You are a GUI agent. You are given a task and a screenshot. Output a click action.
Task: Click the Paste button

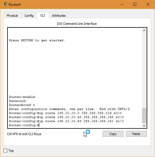(x=136, y=134)
